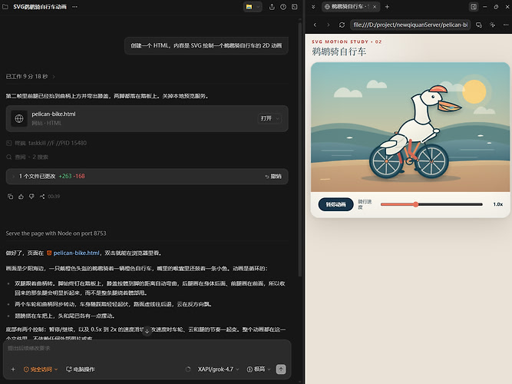Click the share branch icon near 00:39
The width and height of the screenshot is (512, 384).
[42, 197]
